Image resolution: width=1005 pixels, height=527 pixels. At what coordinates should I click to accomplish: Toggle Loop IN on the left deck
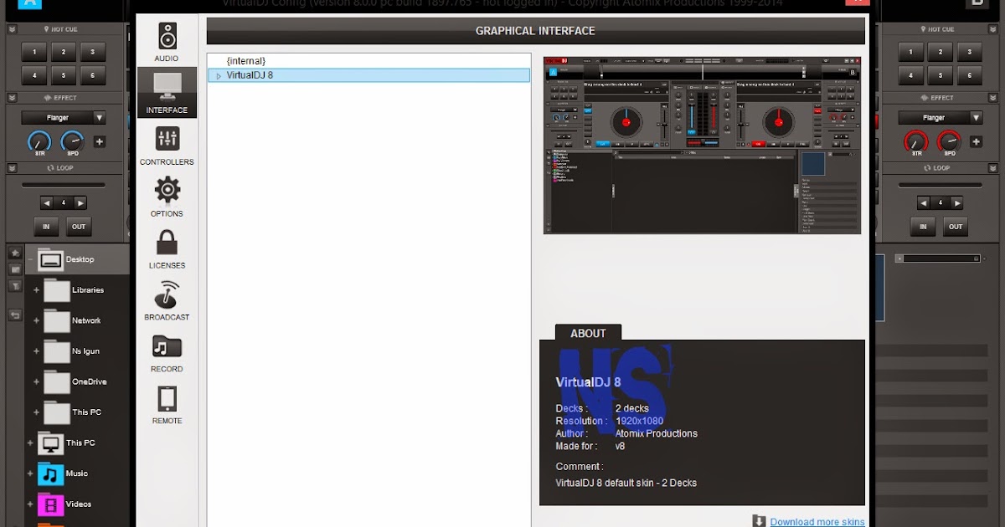tap(46, 226)
